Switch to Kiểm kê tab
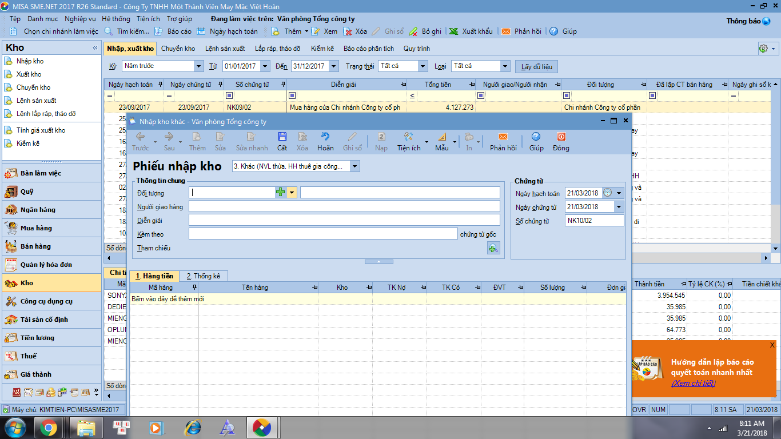 point(322,49)
